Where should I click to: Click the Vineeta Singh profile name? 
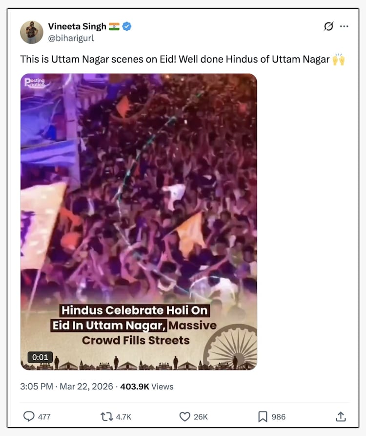pos(76,26)
